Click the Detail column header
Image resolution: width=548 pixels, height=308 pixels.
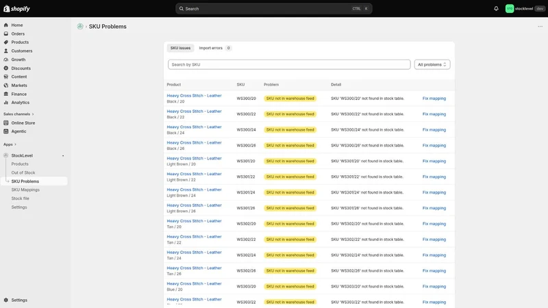pos(336,85)
